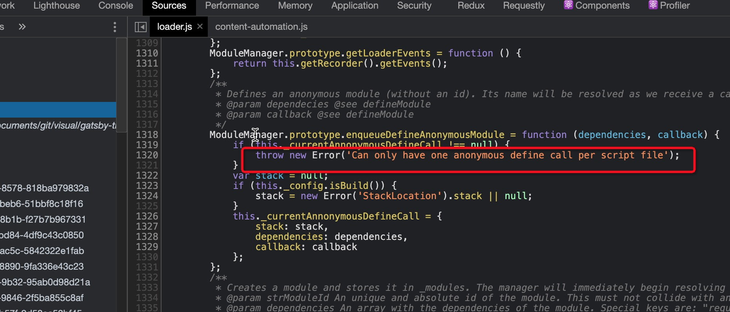This screenshot has width=730, height=312.
Task: Click the React atom icon beside Components
Action: [x=568, y=5]
